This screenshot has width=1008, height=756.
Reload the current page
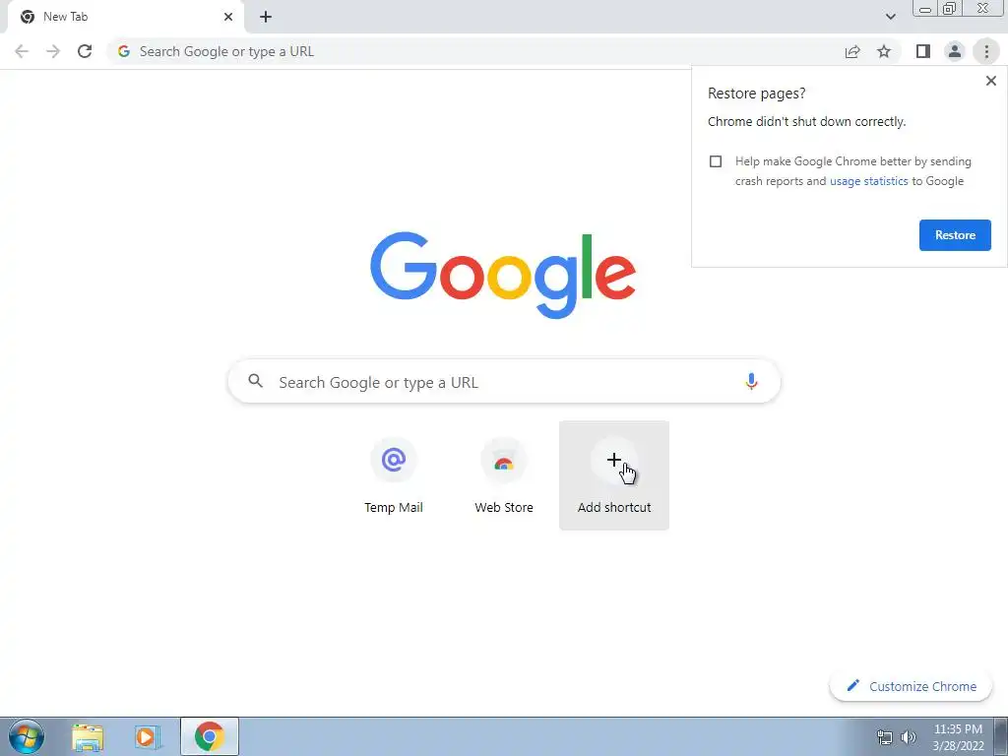(x=85, y=51)
